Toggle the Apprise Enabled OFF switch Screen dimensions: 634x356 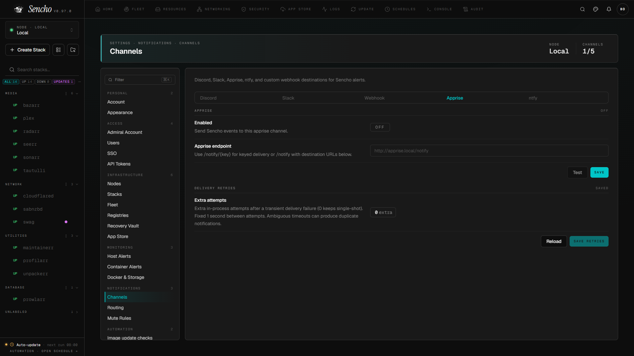pyautogui.click(x=380, y=127)
